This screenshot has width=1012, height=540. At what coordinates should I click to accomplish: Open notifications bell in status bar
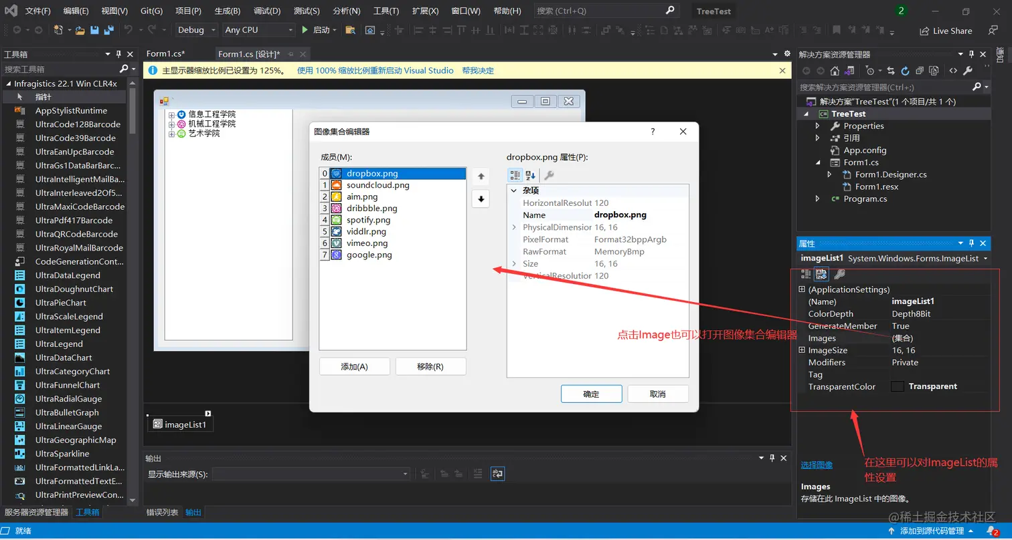[993, 531]
